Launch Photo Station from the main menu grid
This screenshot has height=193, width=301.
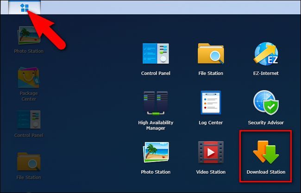(x=156, y=153)
